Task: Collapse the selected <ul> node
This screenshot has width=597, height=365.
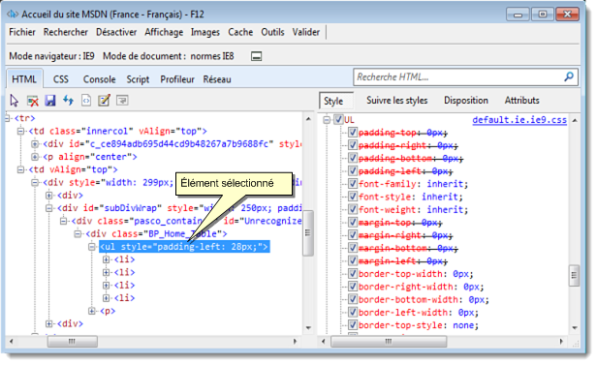Action: (x=92, y=247)
